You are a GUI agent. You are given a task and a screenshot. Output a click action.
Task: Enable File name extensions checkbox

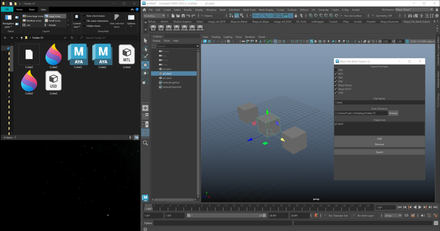click(84, 21)
